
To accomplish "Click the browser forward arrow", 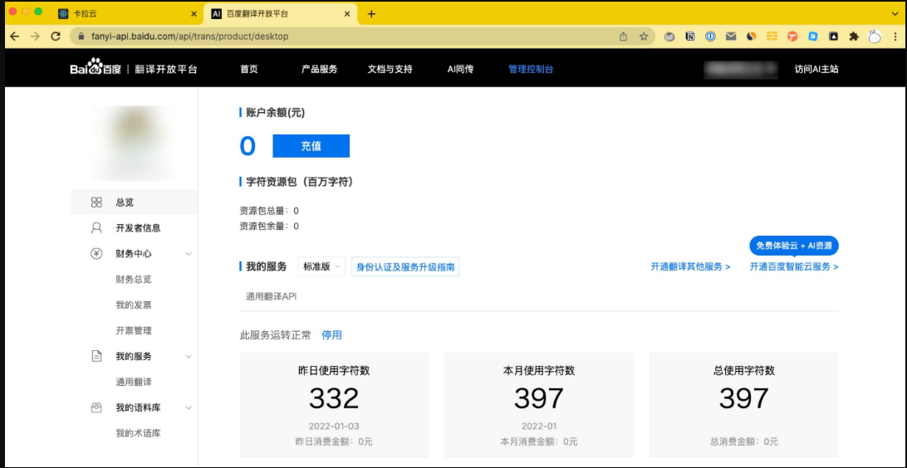I will click(35, 37).
